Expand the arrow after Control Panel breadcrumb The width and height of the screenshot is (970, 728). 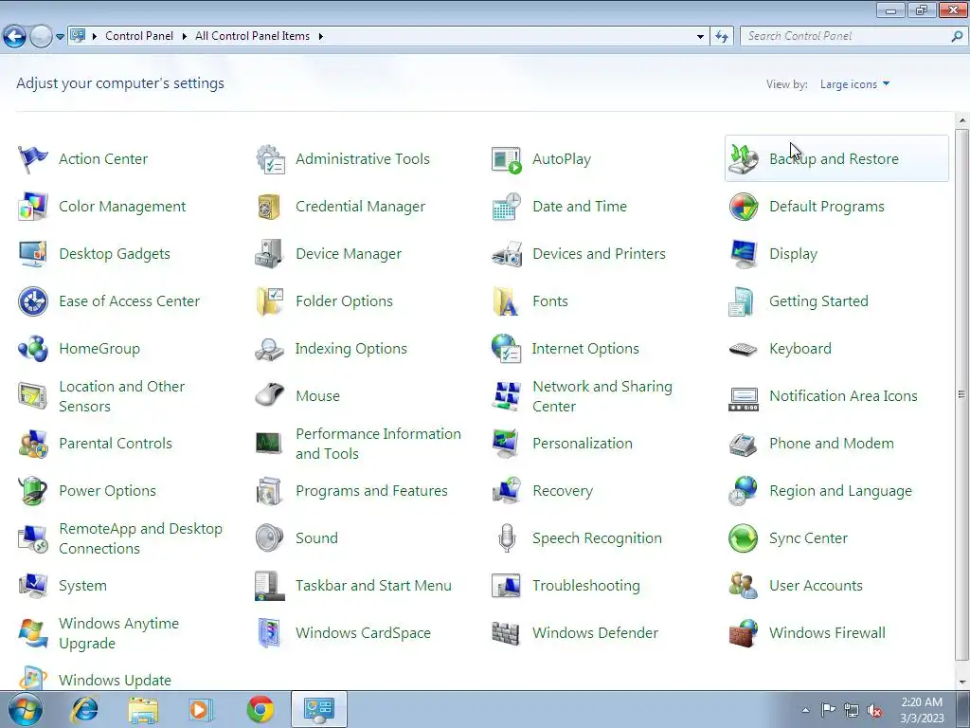point(185,36)
